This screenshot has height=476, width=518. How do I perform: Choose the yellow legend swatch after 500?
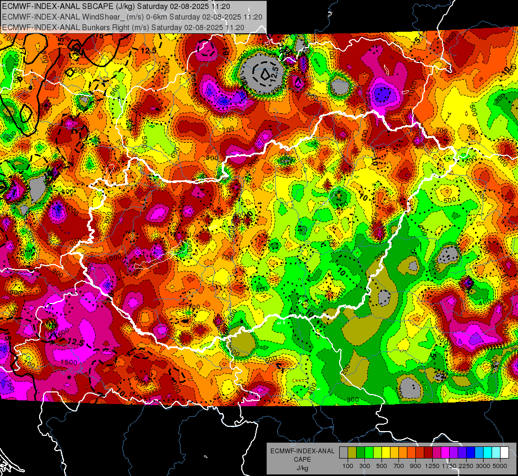click(x=386, y=452)
